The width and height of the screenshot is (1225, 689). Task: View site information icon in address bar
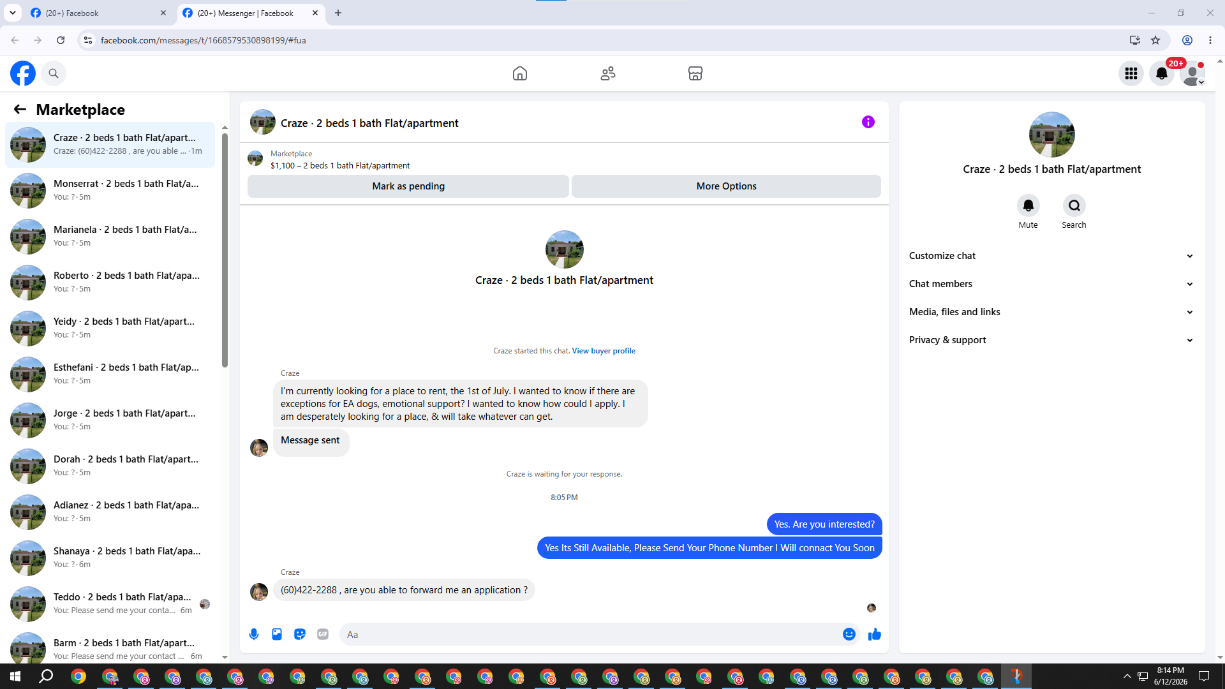point(88,40)
